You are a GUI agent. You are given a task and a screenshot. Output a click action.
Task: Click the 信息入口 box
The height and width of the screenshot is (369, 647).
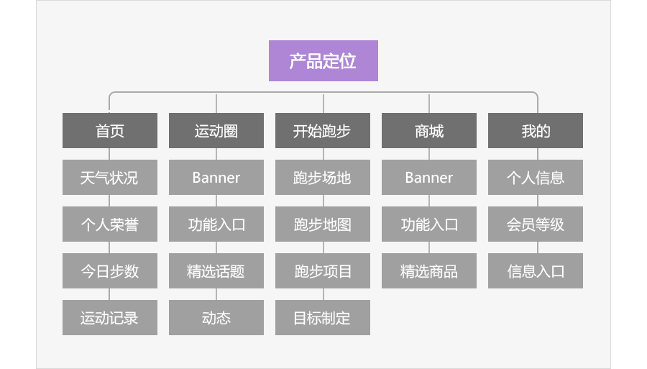coord(536,270)
